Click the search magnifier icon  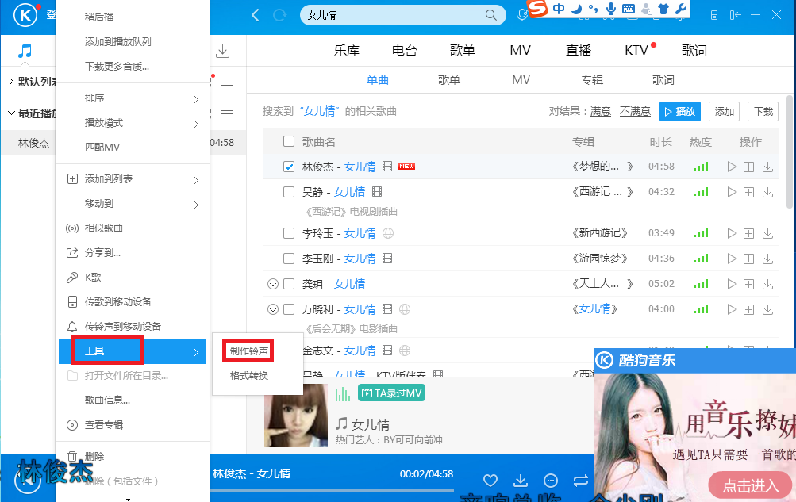(490, 15)
